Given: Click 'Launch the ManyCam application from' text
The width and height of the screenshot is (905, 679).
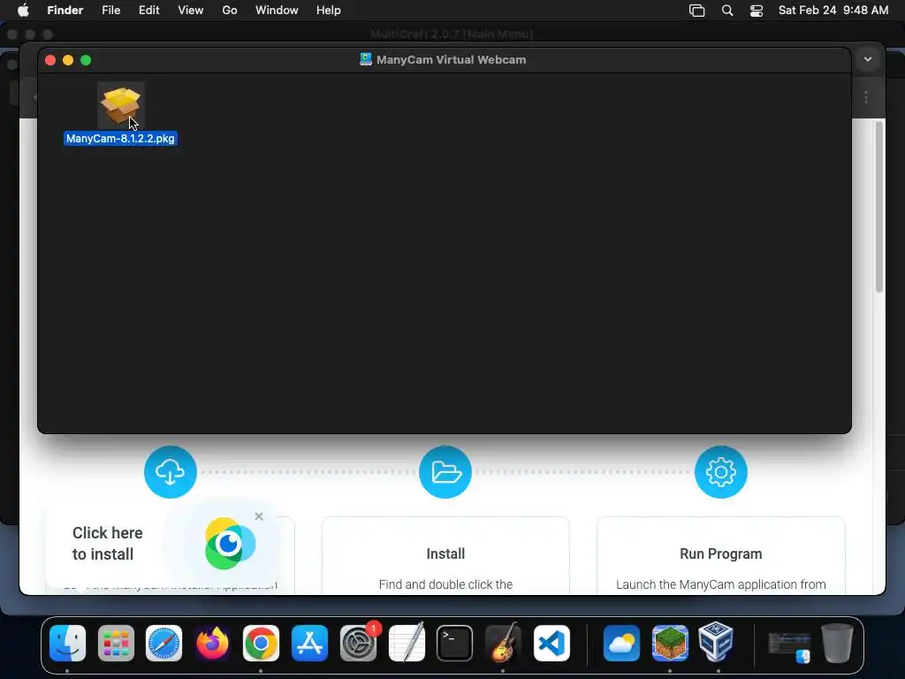Looking at the screenshot, I should 720,584.
